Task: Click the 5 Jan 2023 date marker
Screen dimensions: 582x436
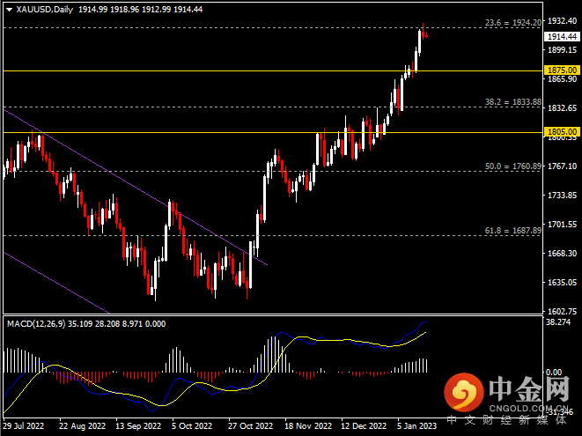Action: point(415,425)
